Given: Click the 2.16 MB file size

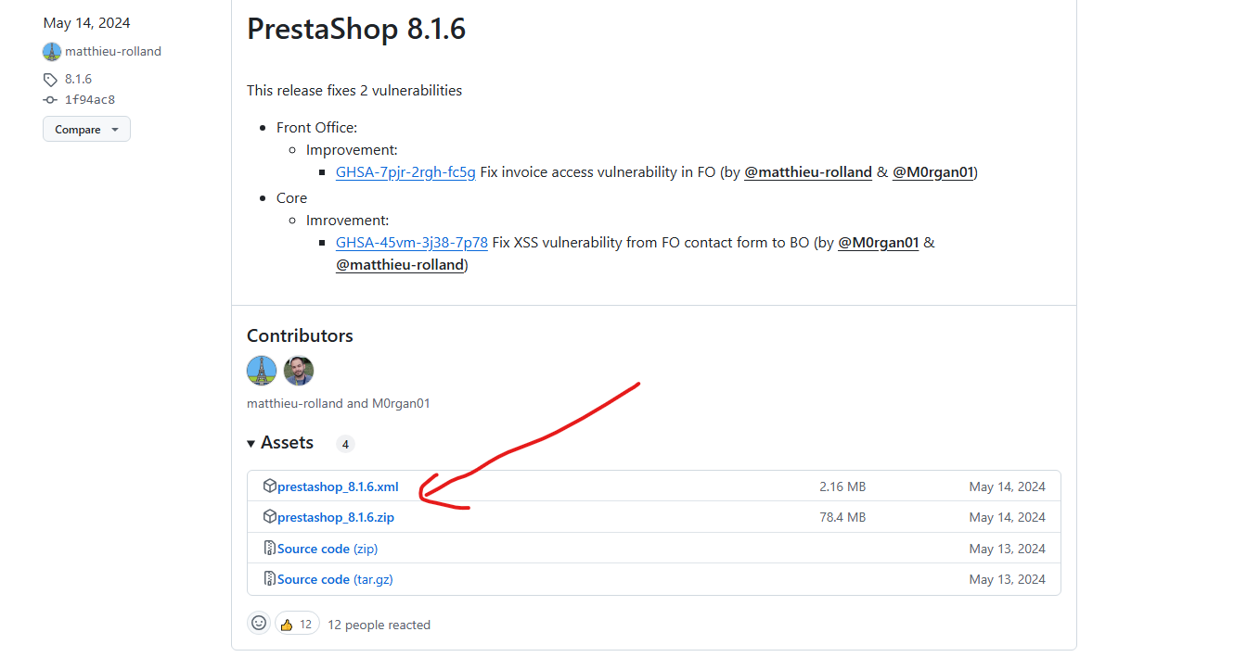Looking at the screenshot, I should pyautogui.click(x=842, y=486).
